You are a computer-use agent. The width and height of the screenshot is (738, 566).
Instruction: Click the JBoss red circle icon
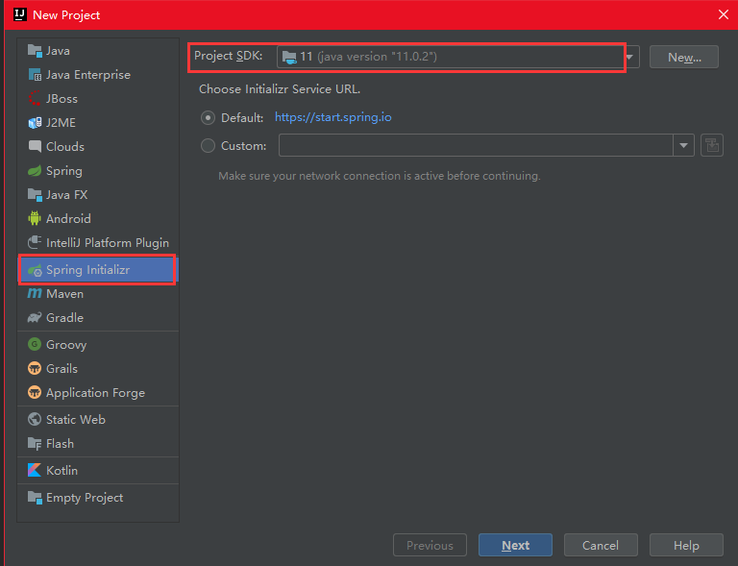pyautogui.click(x=35, y=98)
